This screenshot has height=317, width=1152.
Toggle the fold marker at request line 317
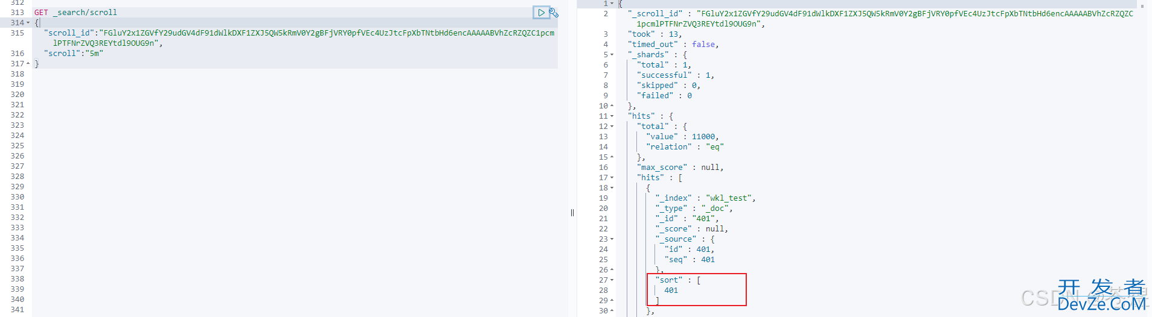28,64
